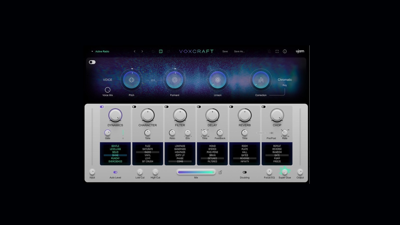The width and height of the screenshot is (400, 225).
Task: Click the randomize dice icon in top bar
Action: (161, 51)
